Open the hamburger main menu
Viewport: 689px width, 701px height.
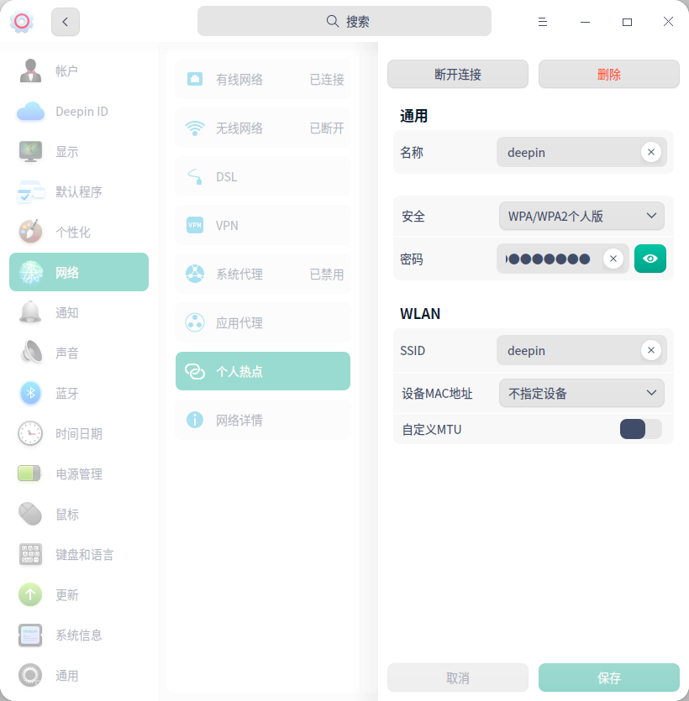542,22
